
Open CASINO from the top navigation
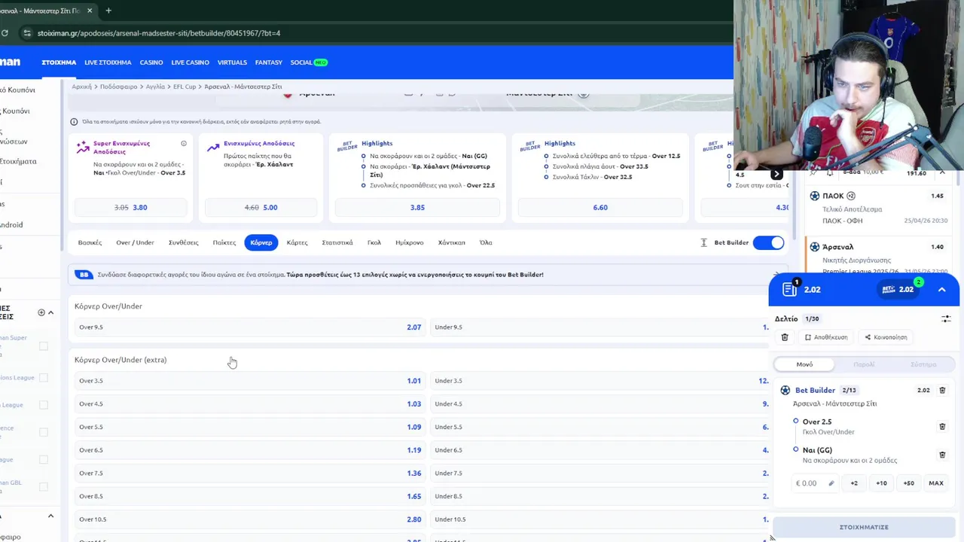click(x=151, y=62)
